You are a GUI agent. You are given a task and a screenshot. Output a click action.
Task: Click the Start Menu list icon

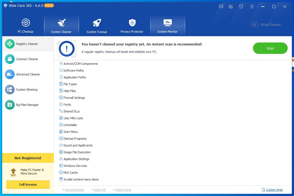(x=61, y=132)
